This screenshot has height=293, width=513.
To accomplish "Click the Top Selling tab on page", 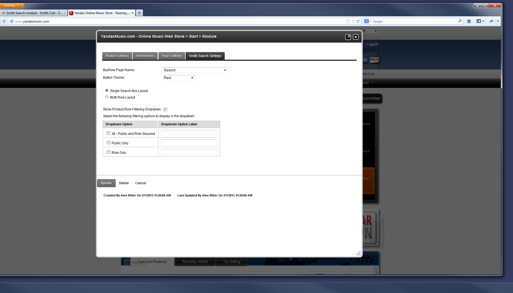I will click(232, 262).
